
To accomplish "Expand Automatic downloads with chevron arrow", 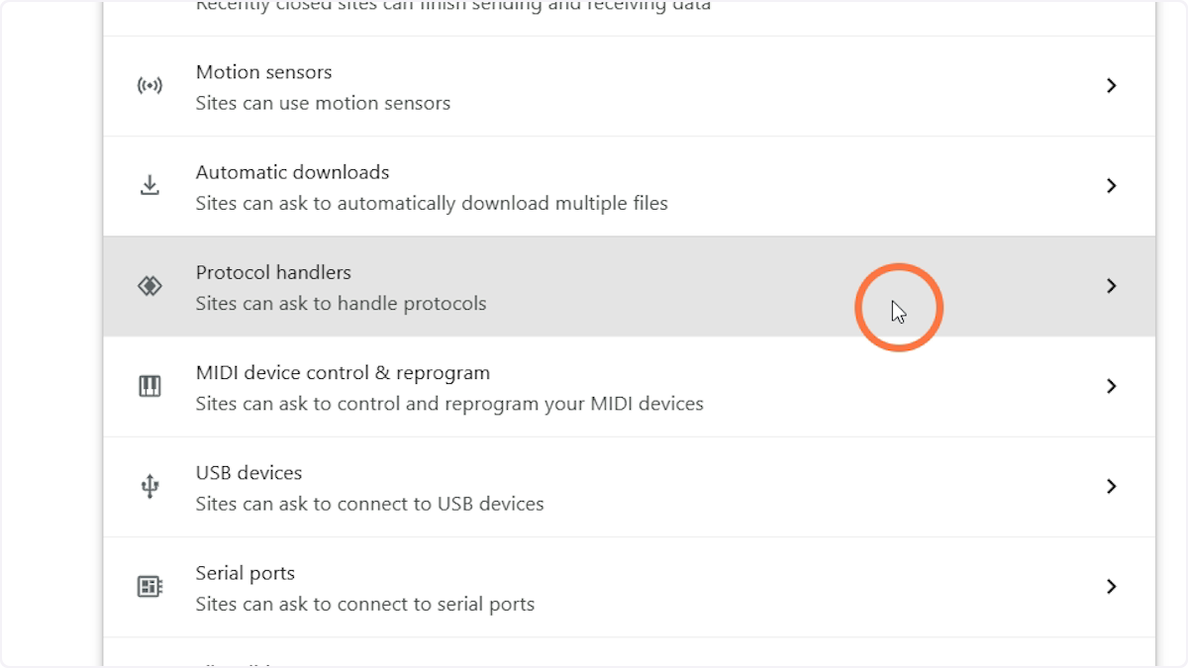I will pyautogui.click(x=1111, y=186).
